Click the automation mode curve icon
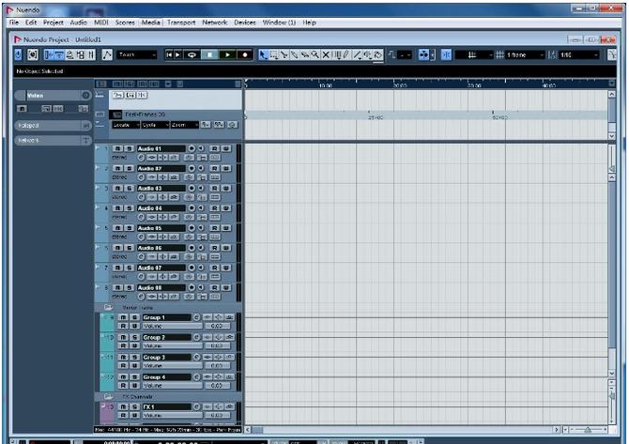 (x=107, y=54)
